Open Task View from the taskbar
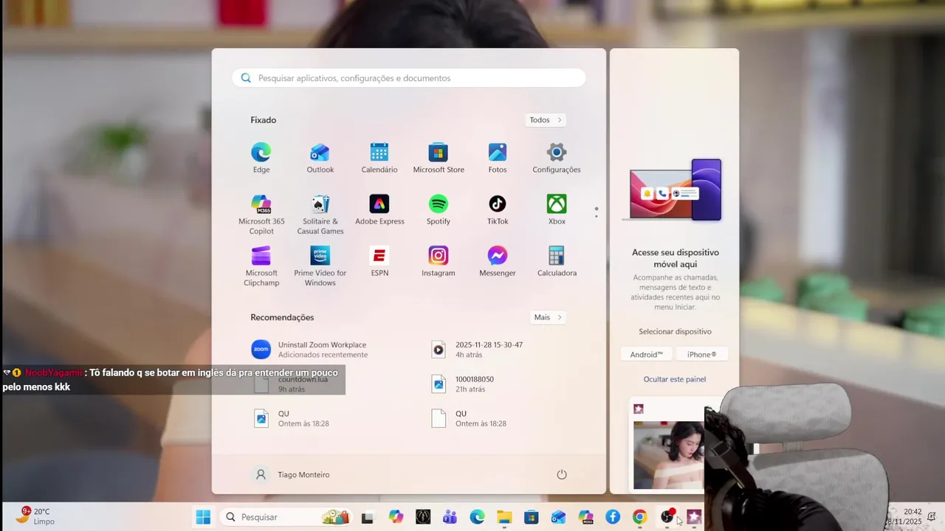Screen dimensions: 945x531 point(367,518)
